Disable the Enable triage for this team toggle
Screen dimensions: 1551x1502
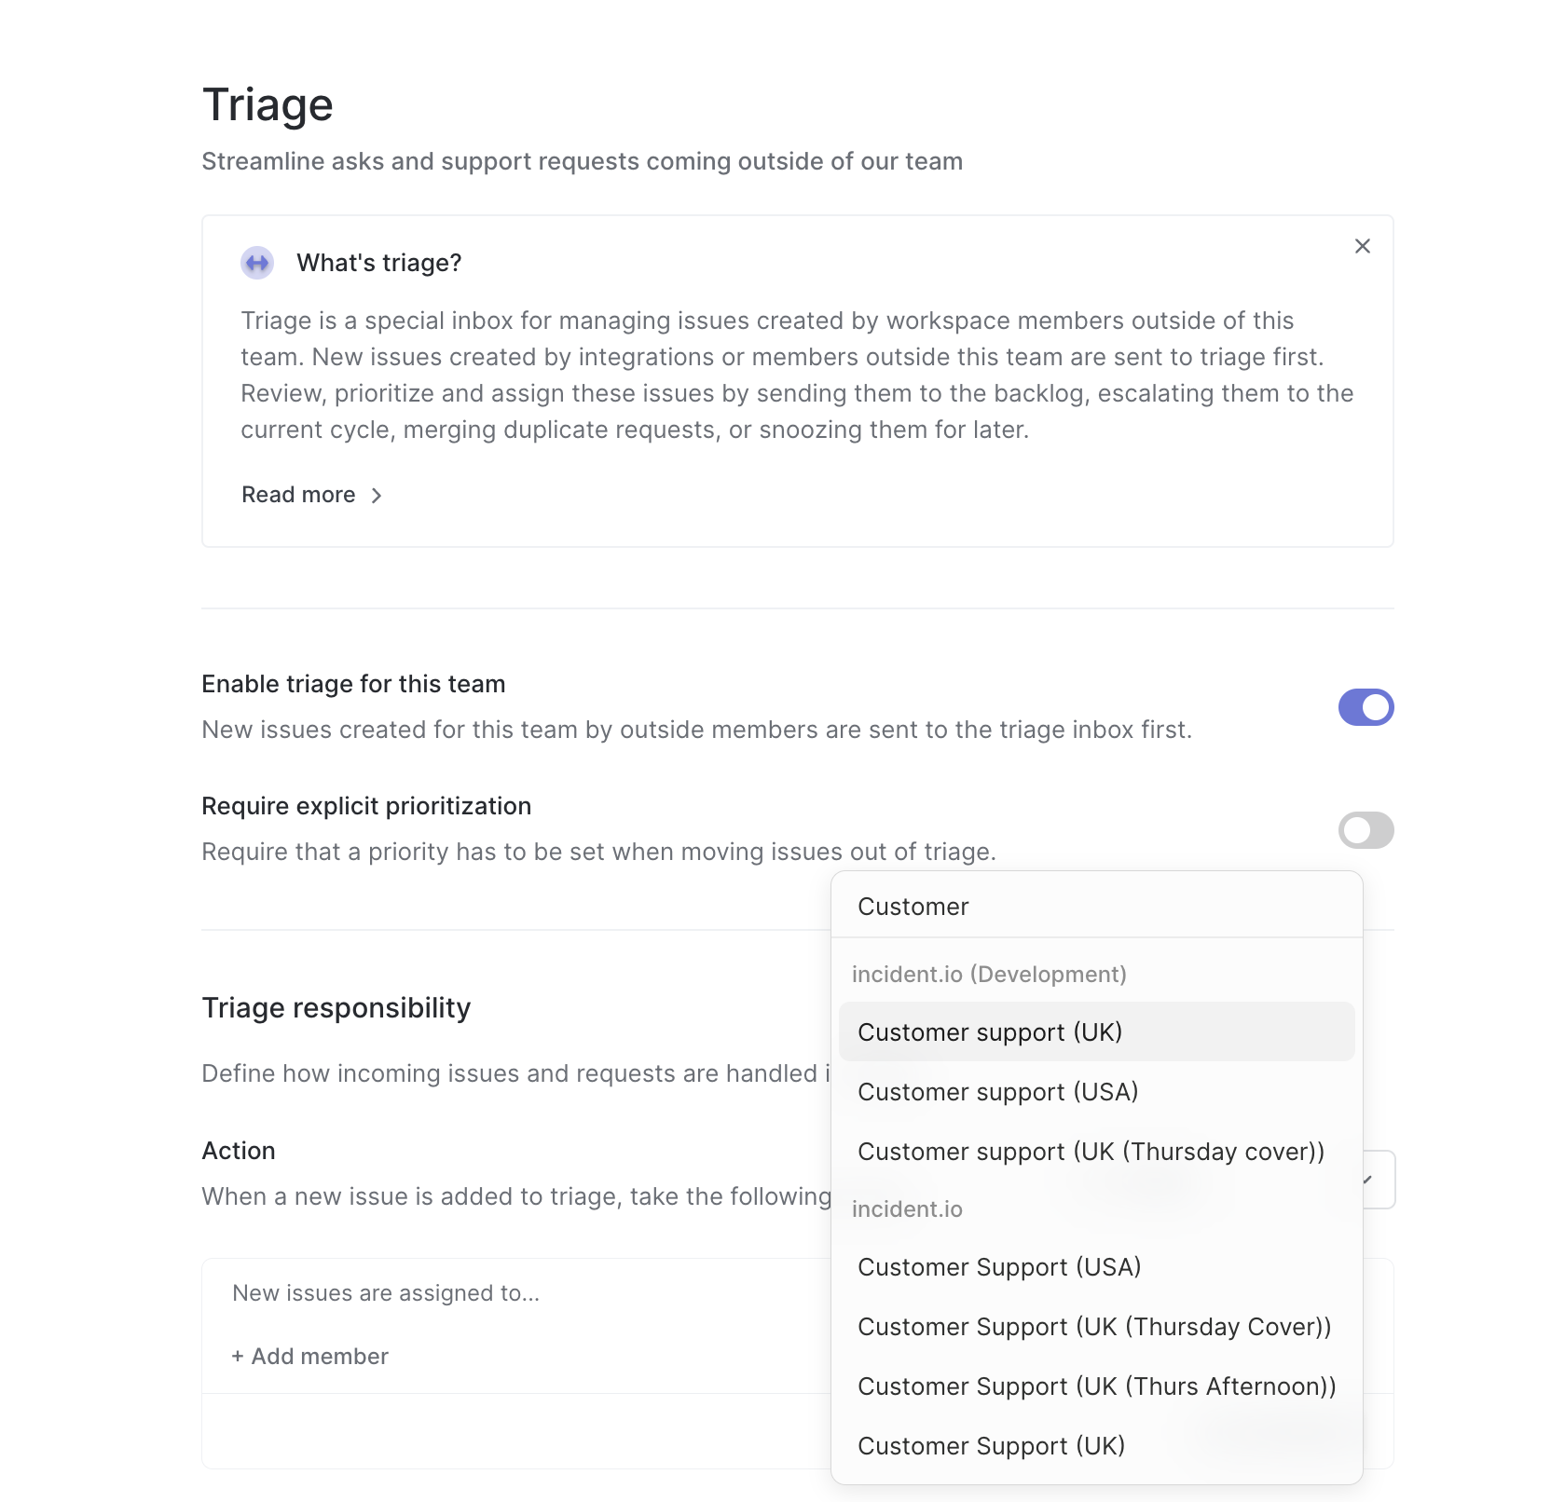point(1366,707)
